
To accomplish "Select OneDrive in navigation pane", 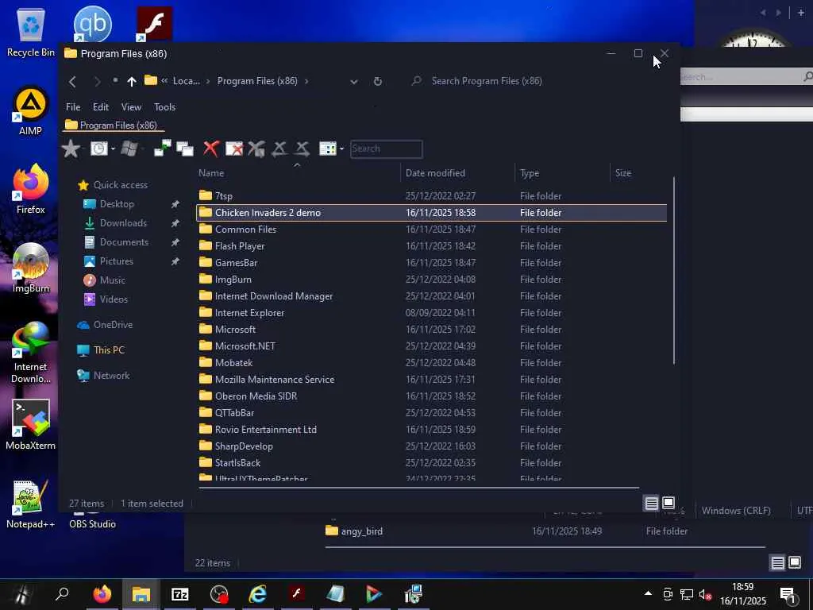I will 106,325.
